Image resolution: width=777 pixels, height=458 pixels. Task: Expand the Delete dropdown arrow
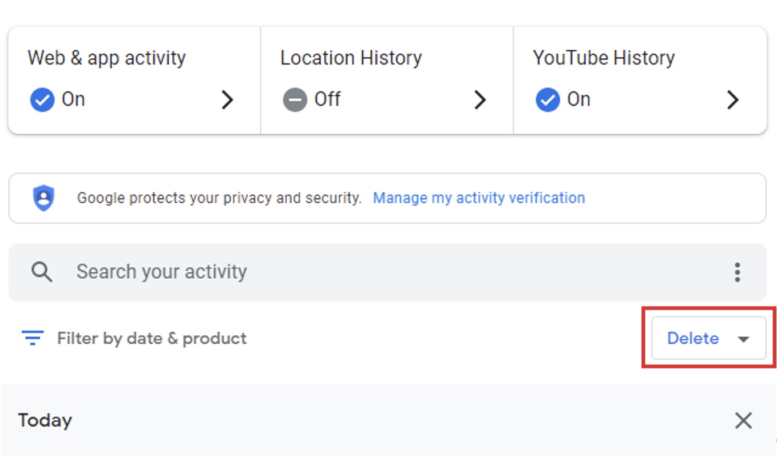743,339
